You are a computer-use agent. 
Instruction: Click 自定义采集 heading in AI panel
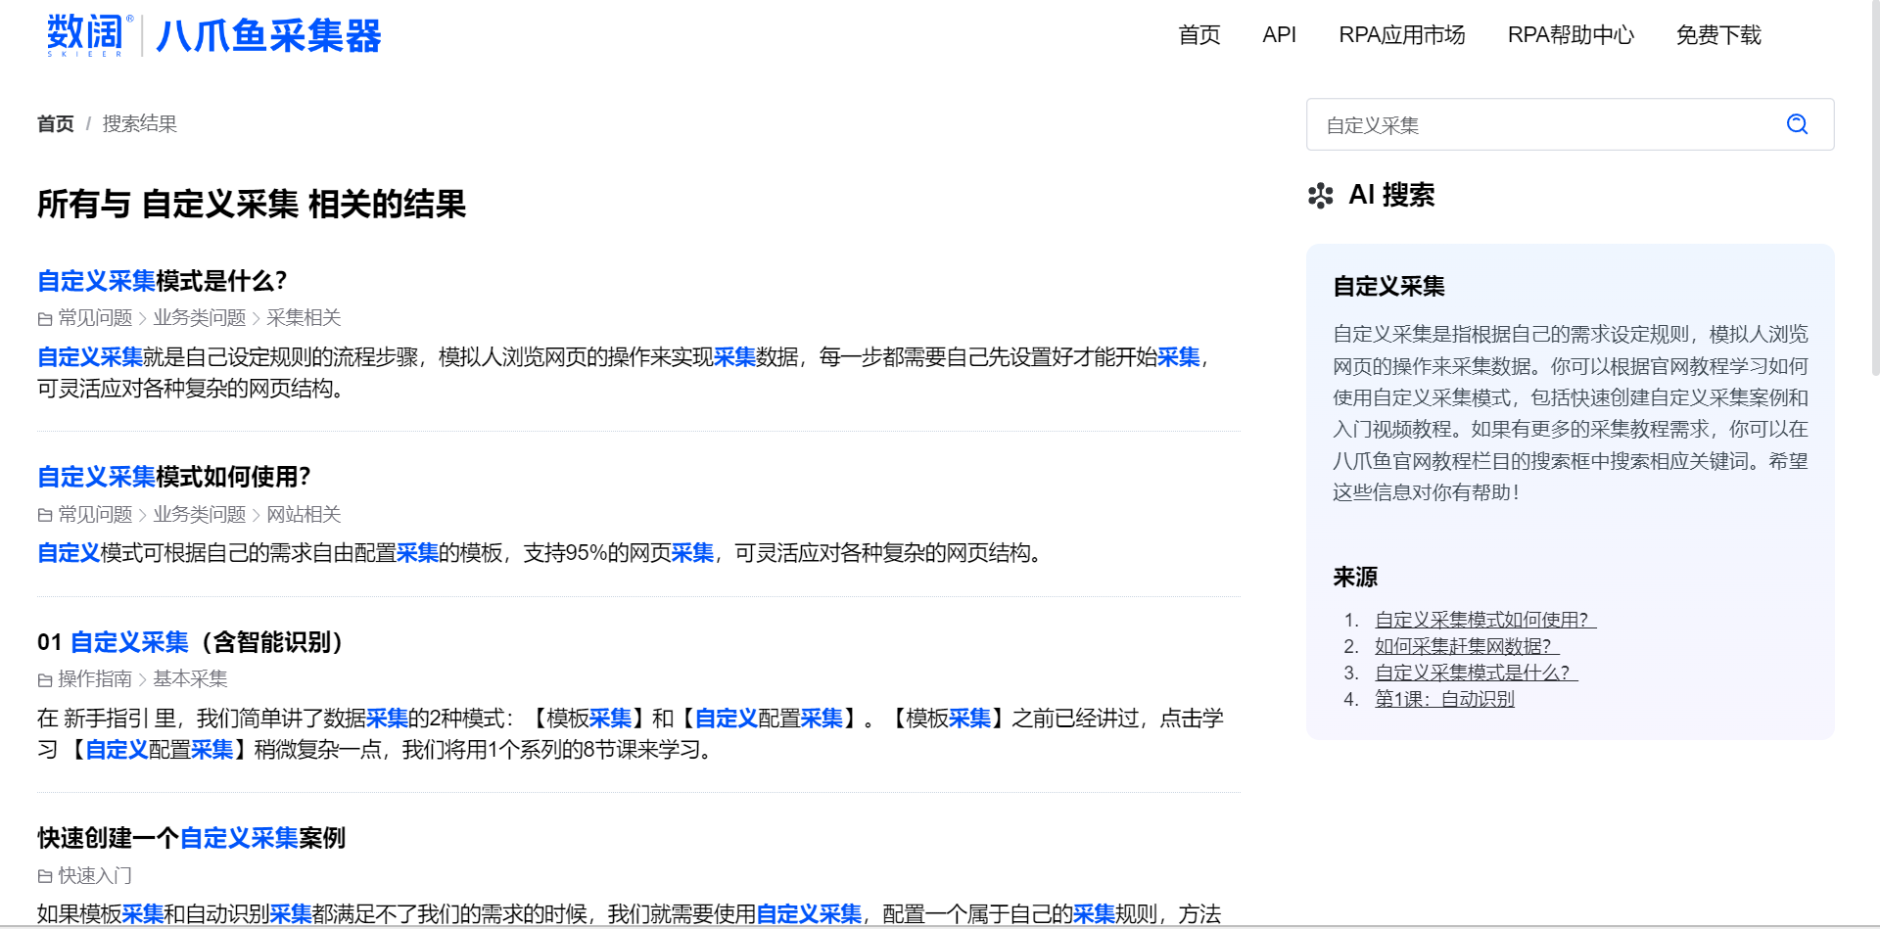click(x=1388, y=287)
